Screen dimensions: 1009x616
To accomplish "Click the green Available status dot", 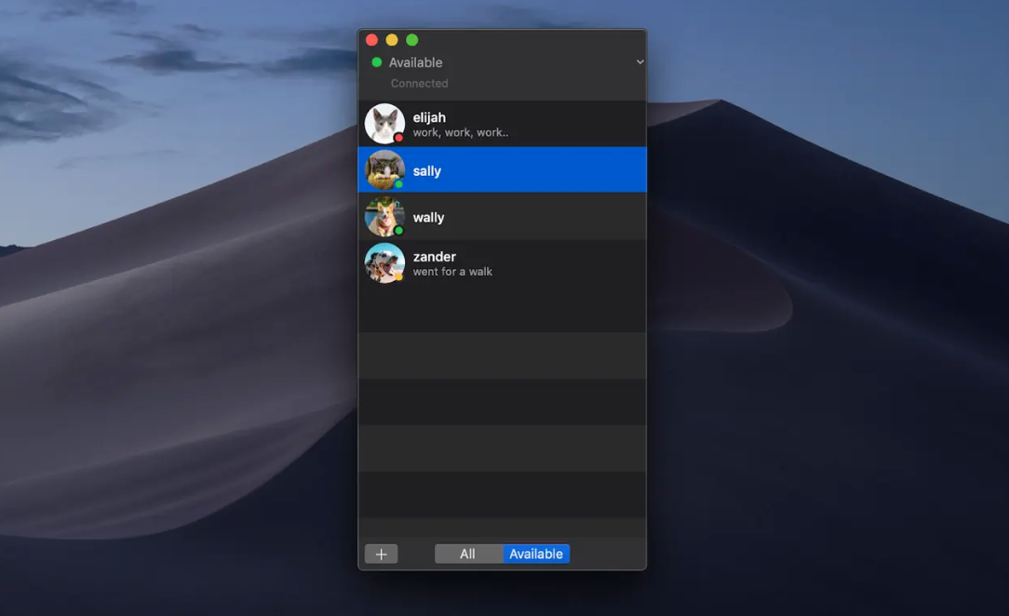I will tap(377, 62).
